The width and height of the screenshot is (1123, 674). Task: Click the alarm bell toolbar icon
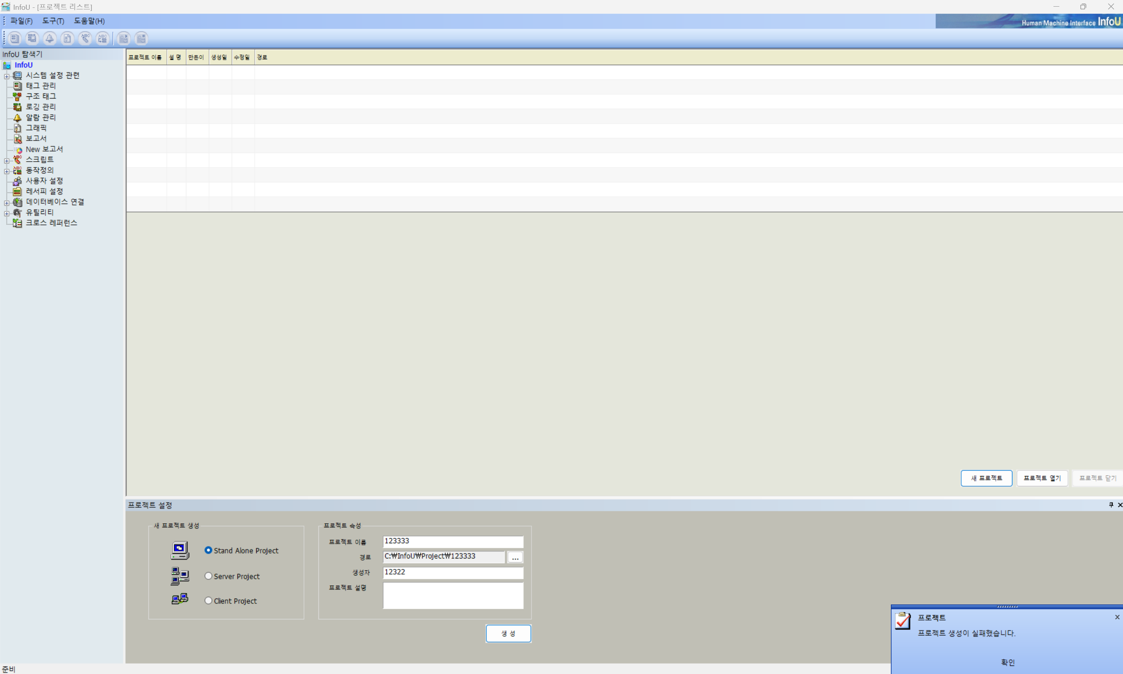[x=50, y=39]
